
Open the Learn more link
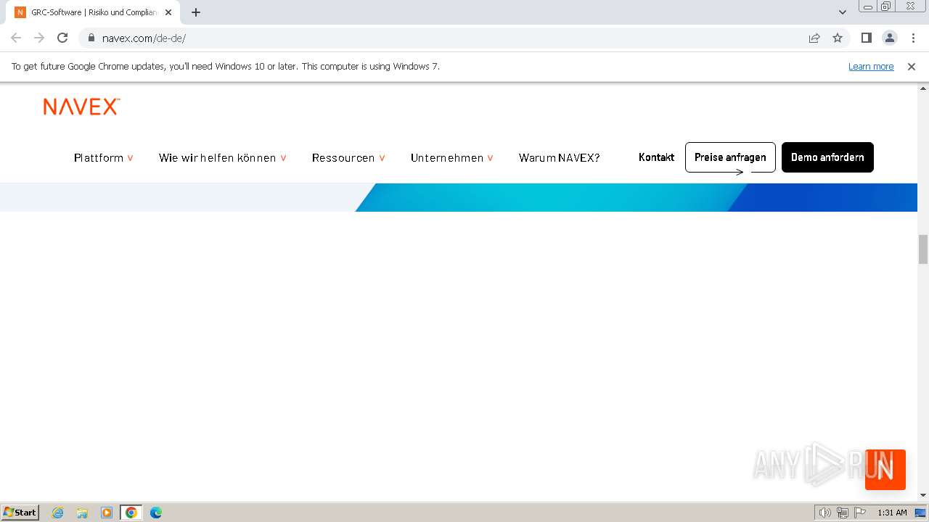pyautogui.click(x=871, y=66)
